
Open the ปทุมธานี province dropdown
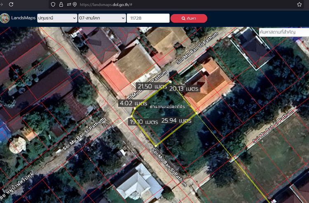point(57,18)
